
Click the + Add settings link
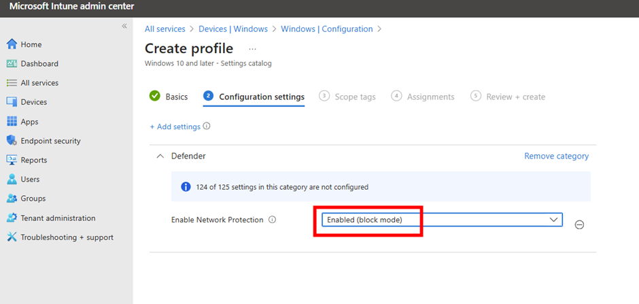coord(175,126)
